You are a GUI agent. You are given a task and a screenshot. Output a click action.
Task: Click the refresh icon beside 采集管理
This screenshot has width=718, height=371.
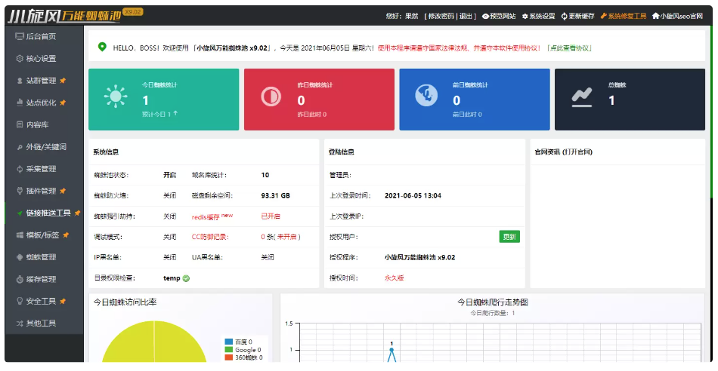(20, 169)
